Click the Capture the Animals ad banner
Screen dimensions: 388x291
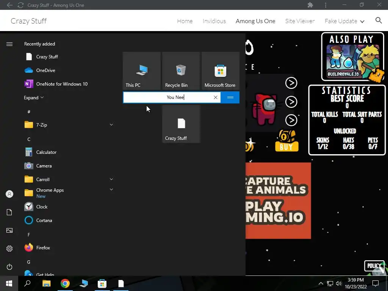tap(278, 201)
